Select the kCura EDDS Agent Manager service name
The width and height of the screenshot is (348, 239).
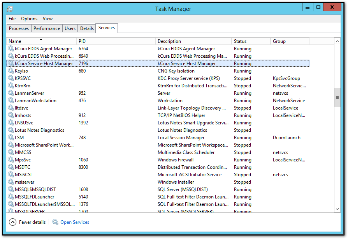click(44, 49)
